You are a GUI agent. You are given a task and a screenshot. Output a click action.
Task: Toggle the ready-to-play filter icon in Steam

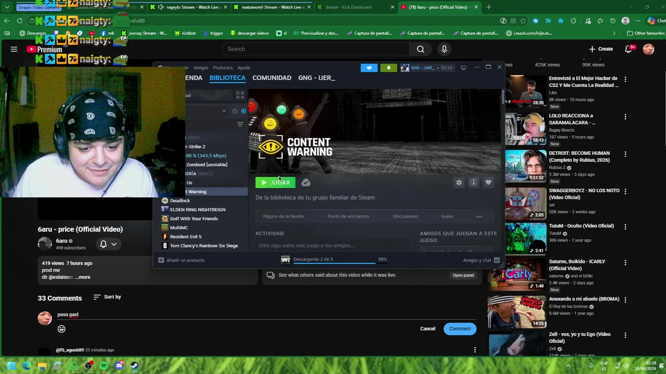point(244,111)
